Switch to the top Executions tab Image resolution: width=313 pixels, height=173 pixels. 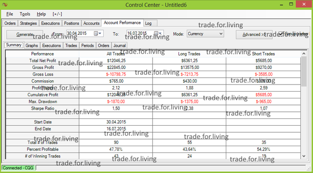coord(51,23)
